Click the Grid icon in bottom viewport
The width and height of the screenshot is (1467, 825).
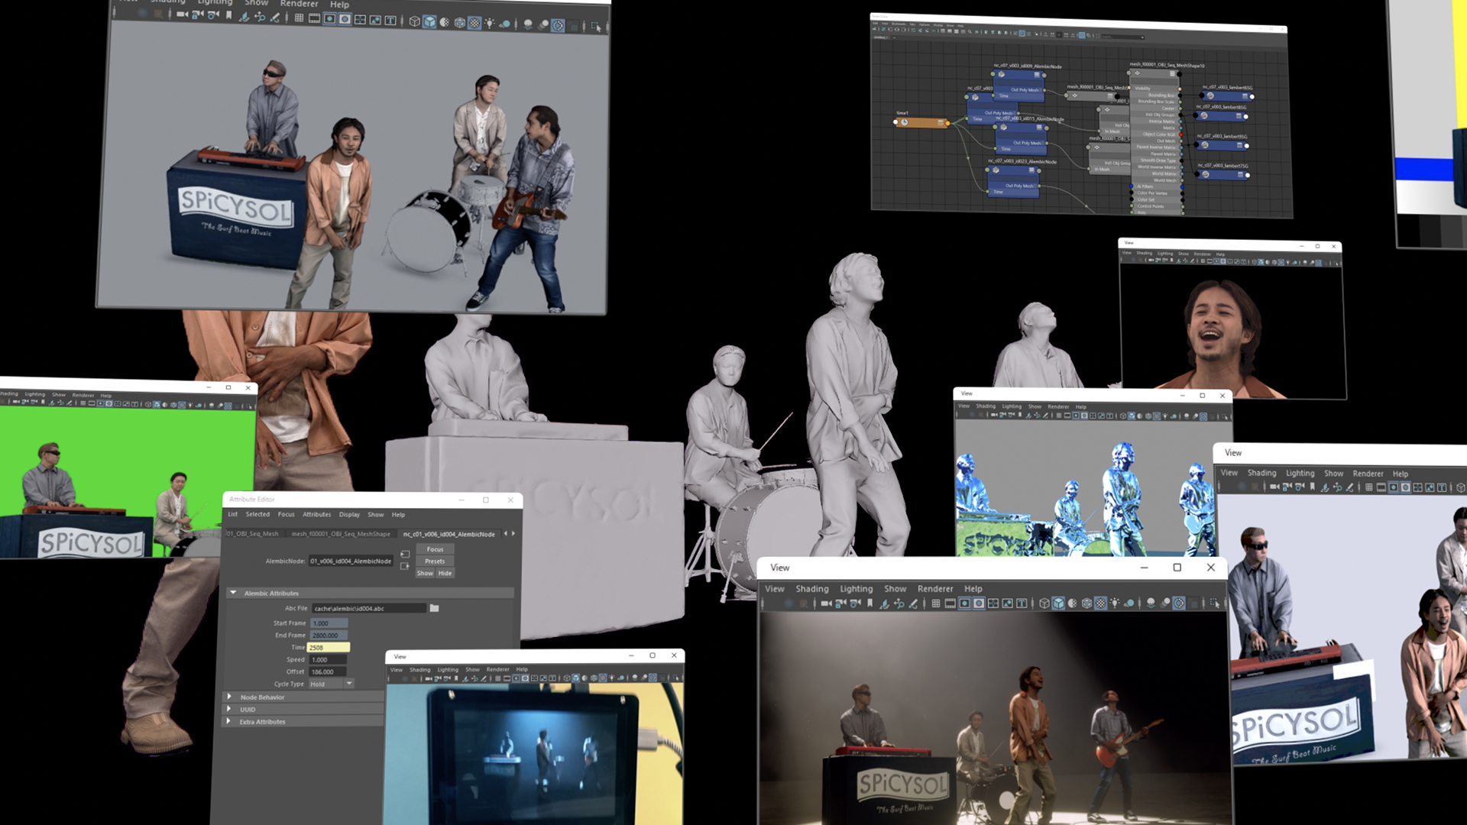(936, 603)
